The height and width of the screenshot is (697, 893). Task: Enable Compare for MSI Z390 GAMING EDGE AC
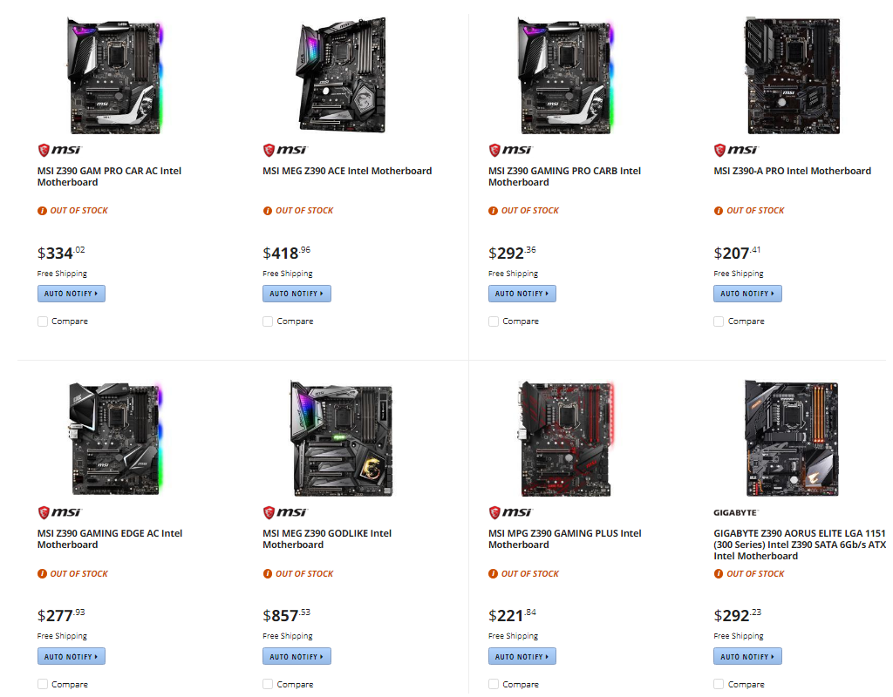click(x=43, y=684)
